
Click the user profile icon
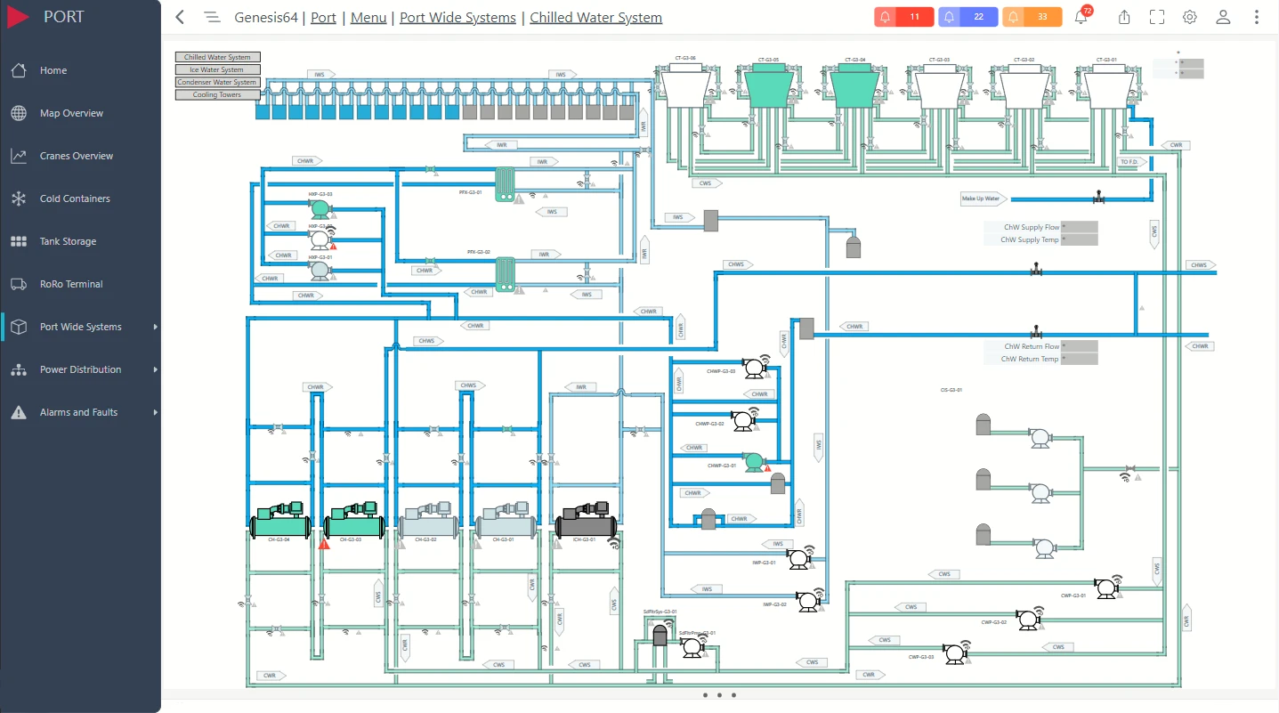pos(1223,17)
